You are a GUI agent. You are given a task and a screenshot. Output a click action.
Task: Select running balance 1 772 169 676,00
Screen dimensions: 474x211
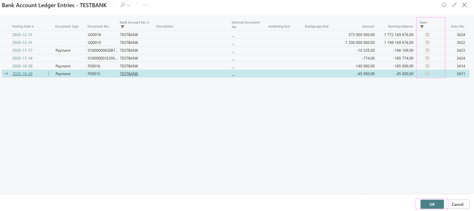399,34
